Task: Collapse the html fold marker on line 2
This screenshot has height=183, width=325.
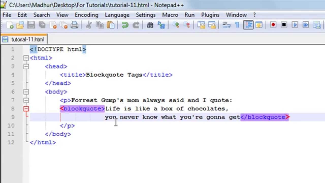Action: [26, 58]
